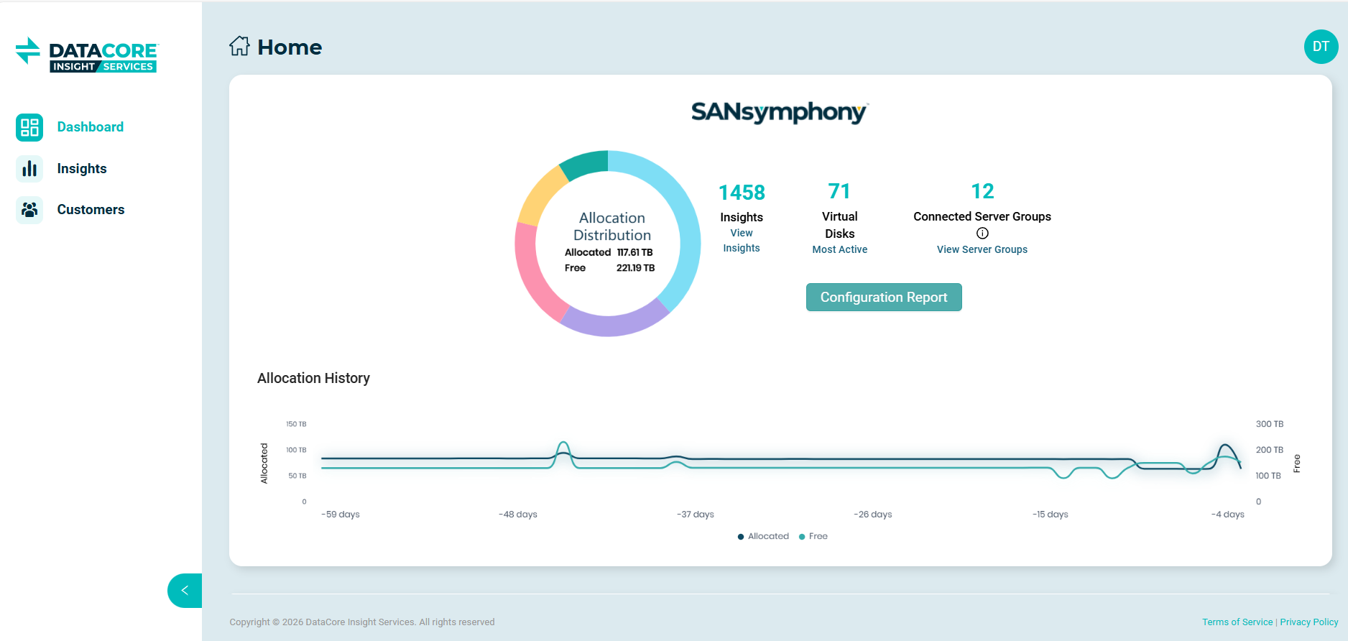The height and width of the screenshot is (641, 1348).
Task: Click the Home house icon
Action: (x=239, y=47)
